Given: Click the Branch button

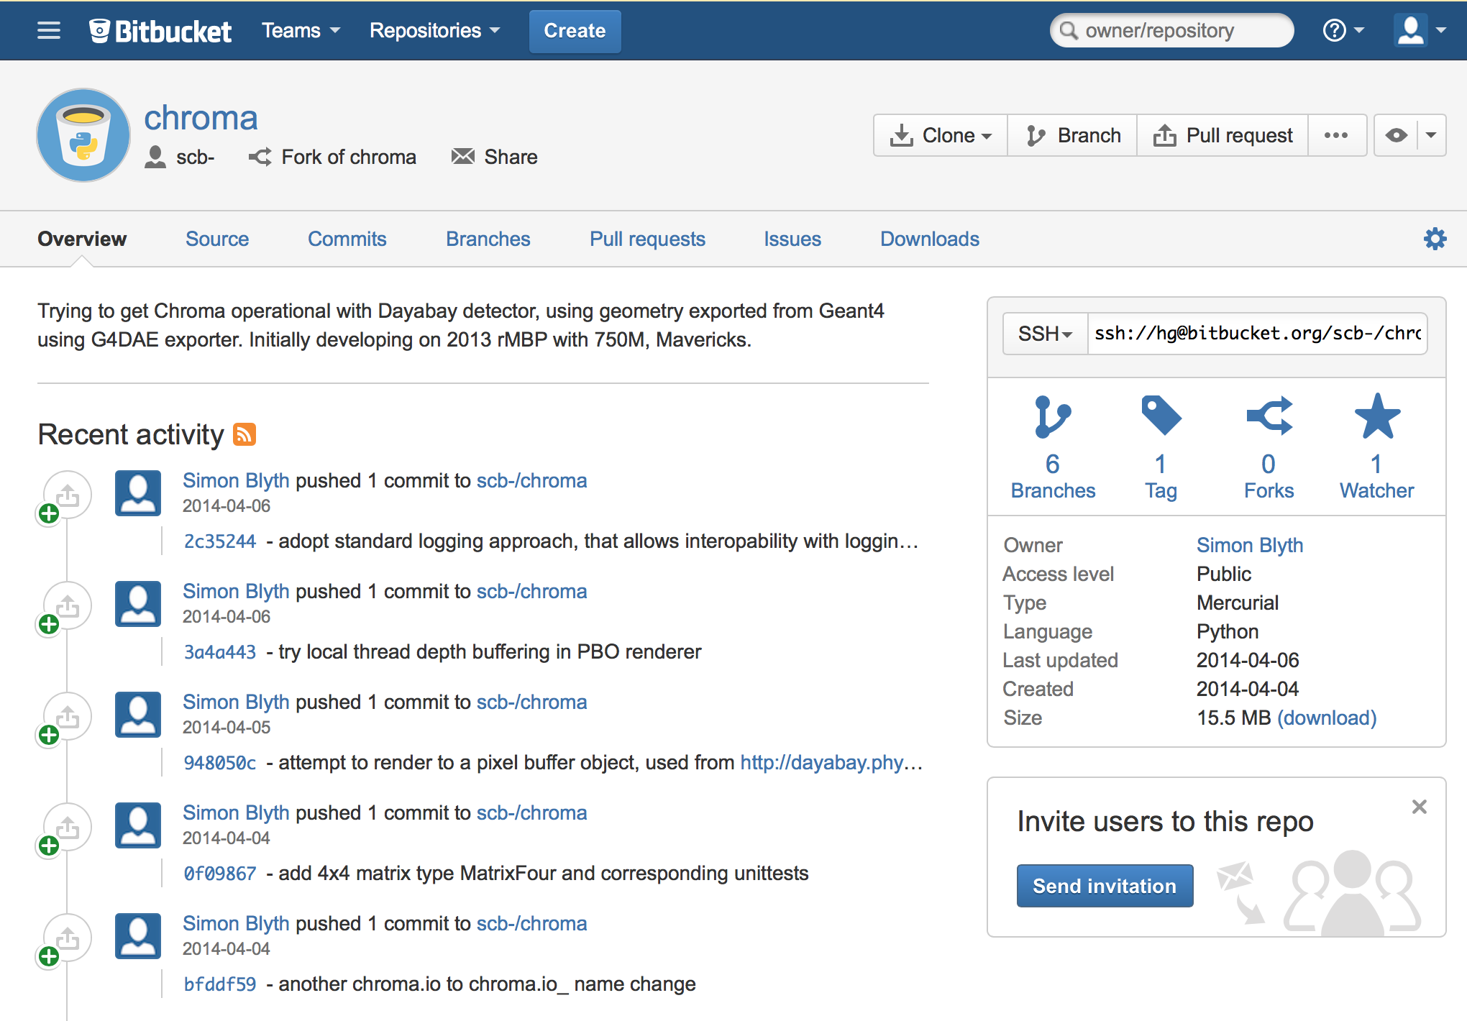Looking at the screenshot, I should click(x=1072, y=135).
